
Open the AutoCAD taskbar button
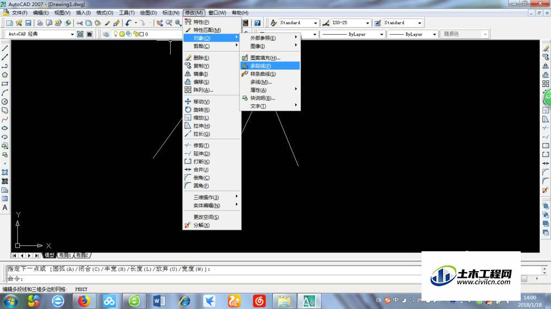pyautogui.click(x=309, y=301)
